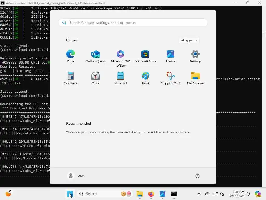The image size is (266, 200).
Task: Open the weather widget showing 92°
Action: pos(9,193)
